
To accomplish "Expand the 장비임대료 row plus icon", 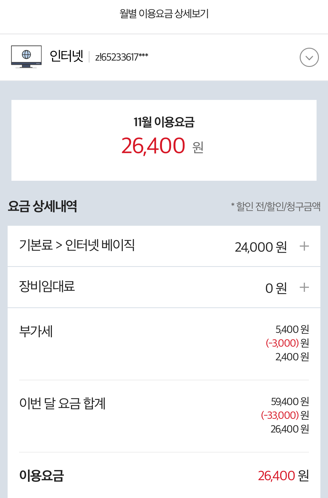I will click(304, 288).
